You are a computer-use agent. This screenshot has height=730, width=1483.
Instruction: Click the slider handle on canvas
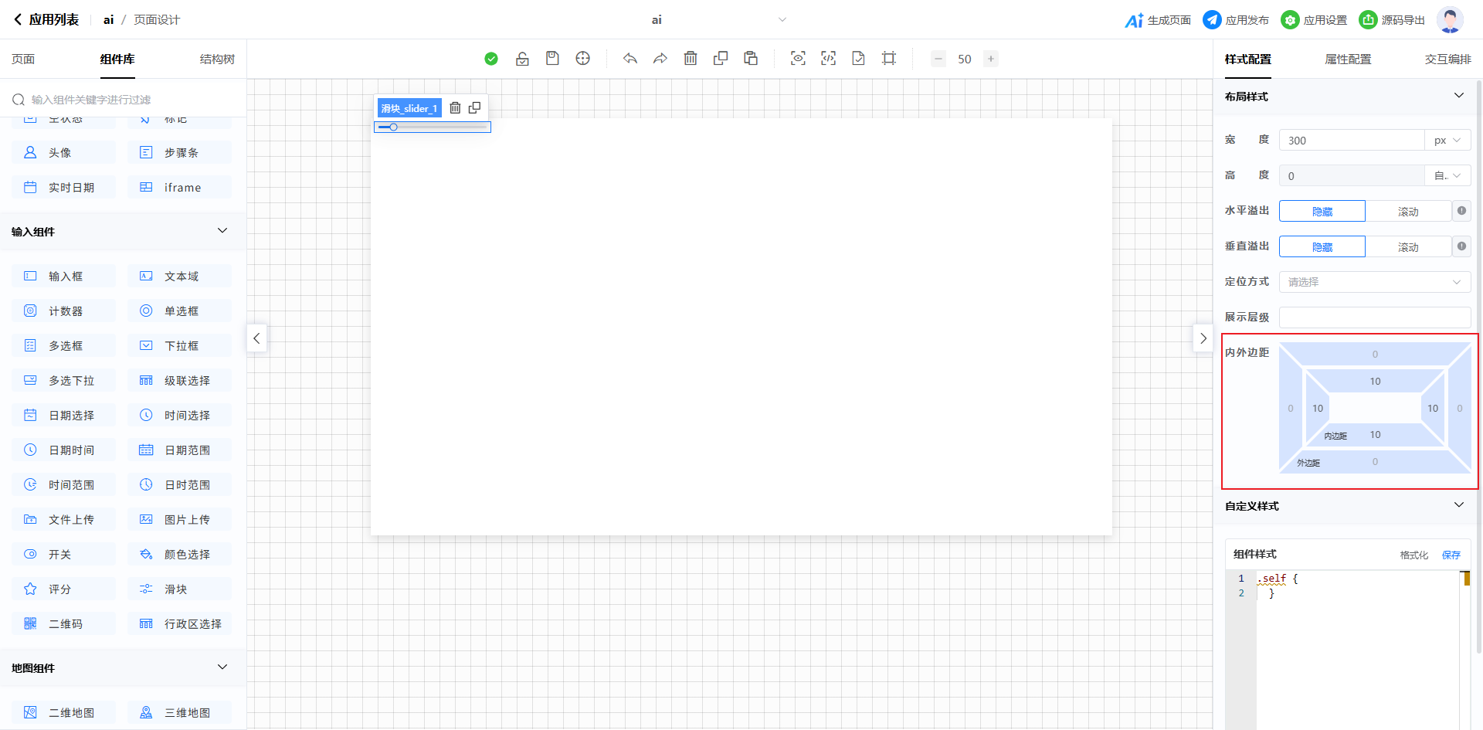[x=393, y=127]
